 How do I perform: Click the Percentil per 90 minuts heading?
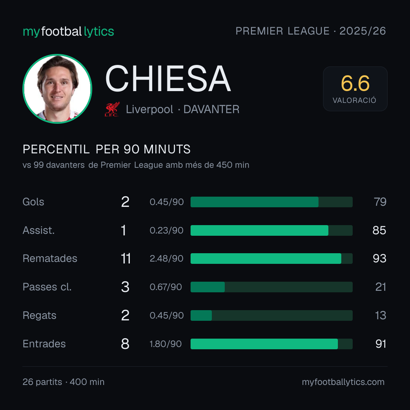(106, 149)
